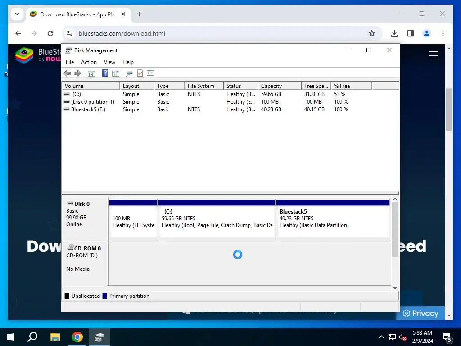Click the blue Primary partition legend swatch
The image size is (461, 346).
coord(104,296)
